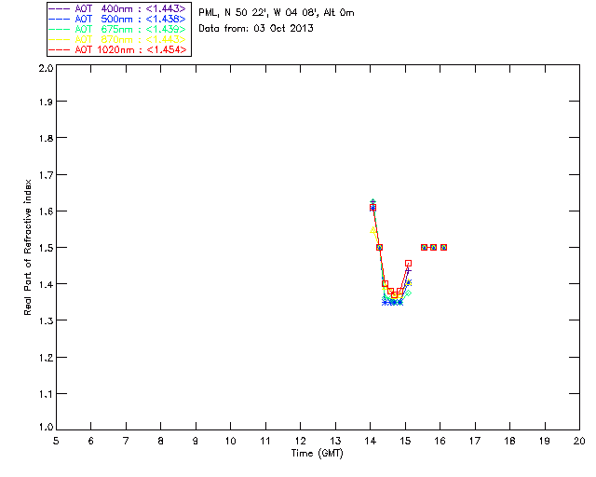Click the y-axis value 1.4

(46, 284)
